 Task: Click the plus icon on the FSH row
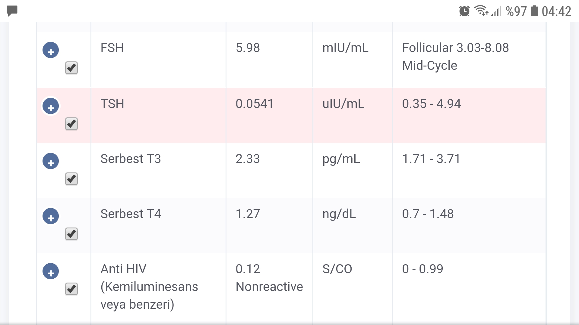pyautogui.click(x=51, y=50)
